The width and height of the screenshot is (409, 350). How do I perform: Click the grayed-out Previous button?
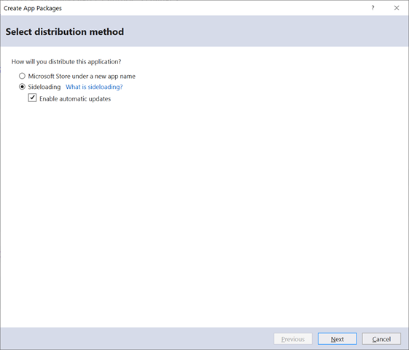[x=293, y=339]
